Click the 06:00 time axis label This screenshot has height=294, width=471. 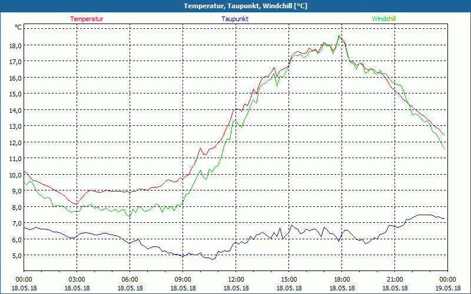(130, 280)
